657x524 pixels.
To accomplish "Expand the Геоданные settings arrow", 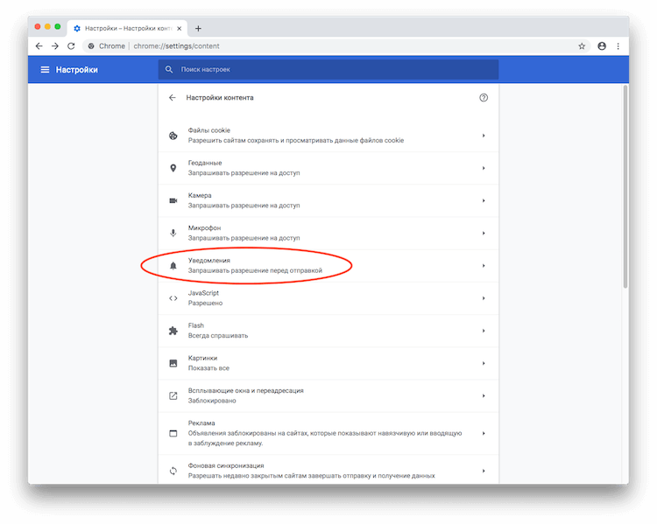I will point(484,168).
